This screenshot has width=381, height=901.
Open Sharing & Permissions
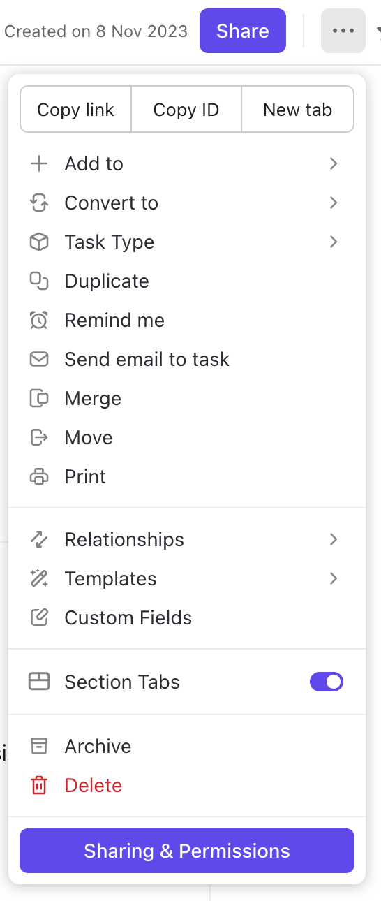[187, 851]
